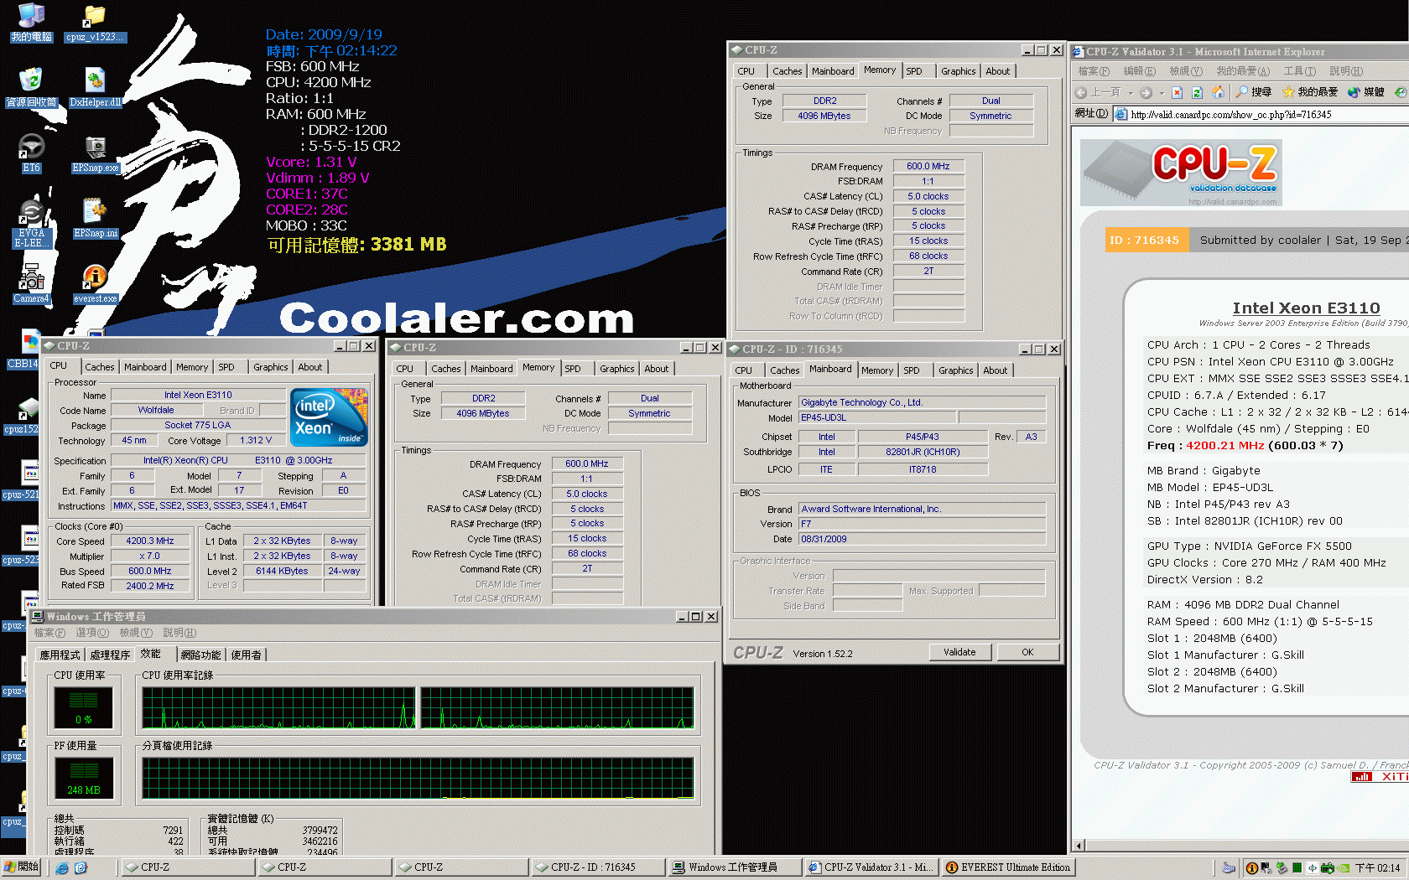Click the Level 2 cache 6144 KBytes value
1409x880 pixels.
282,572
